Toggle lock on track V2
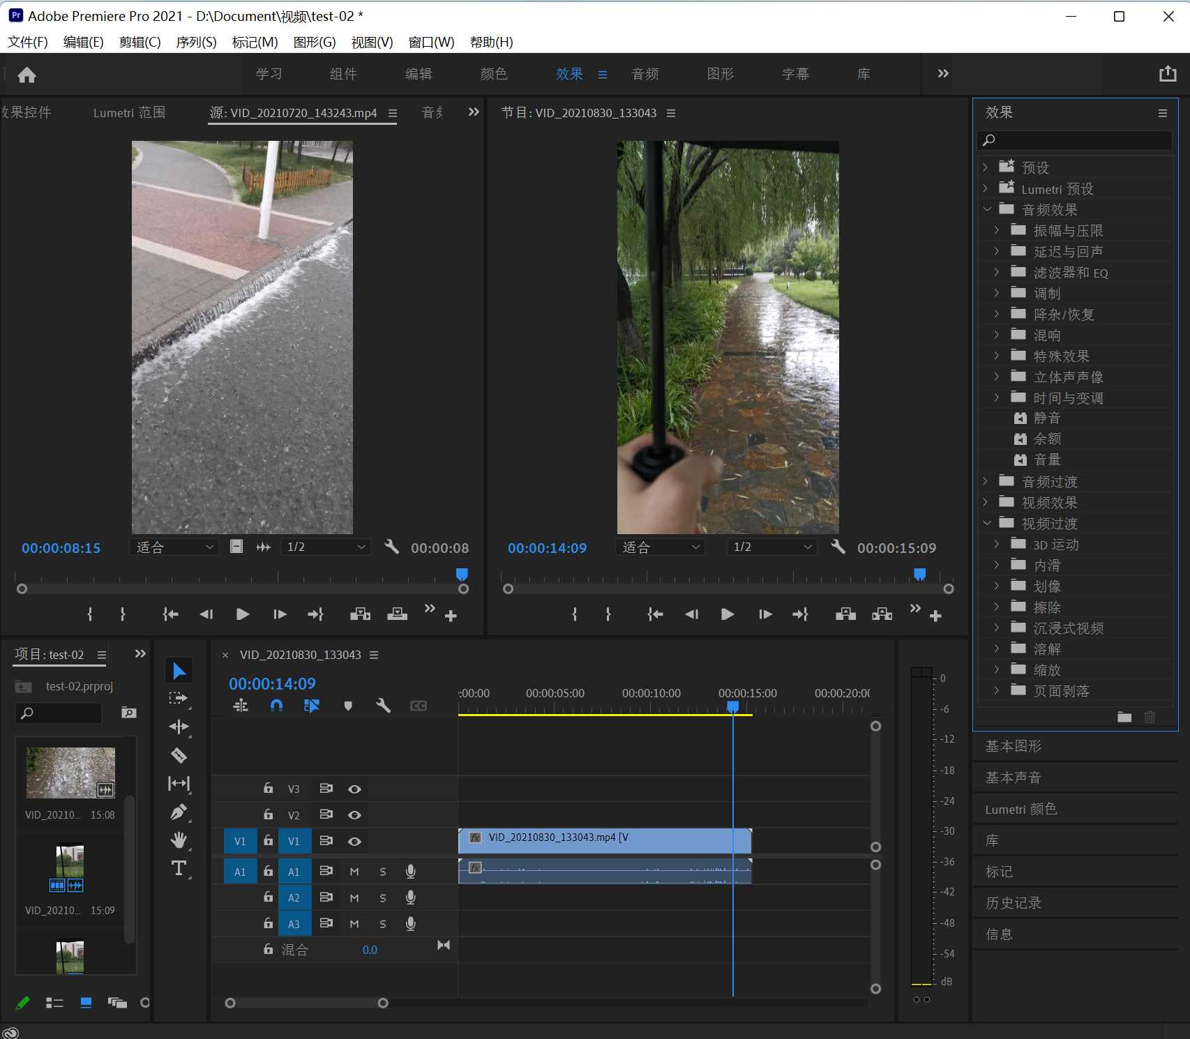Viewport: 1190px width, 1039px height. 268,814
